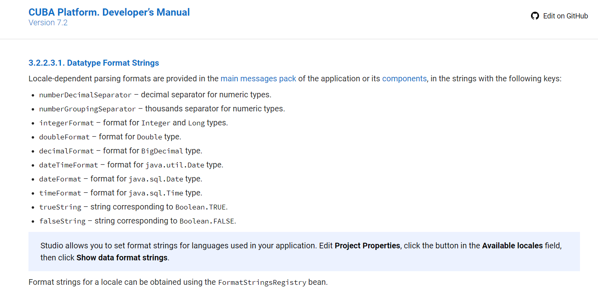Click the falseString code term
The width and height of the screenshot is (598, 292).
(63, 221)
